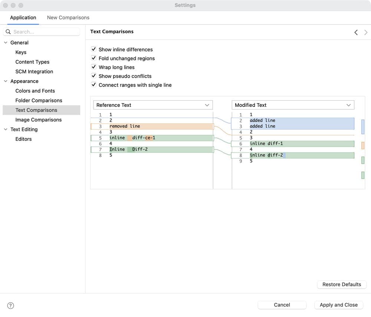Select Editors under Text Editing
This screenshot has height=317, width=371.
[23, 139]
